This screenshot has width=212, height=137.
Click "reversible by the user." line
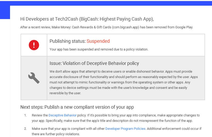[x=65, y=93]
